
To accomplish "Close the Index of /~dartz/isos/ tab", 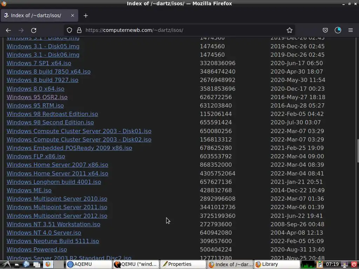I will [73, 15].
